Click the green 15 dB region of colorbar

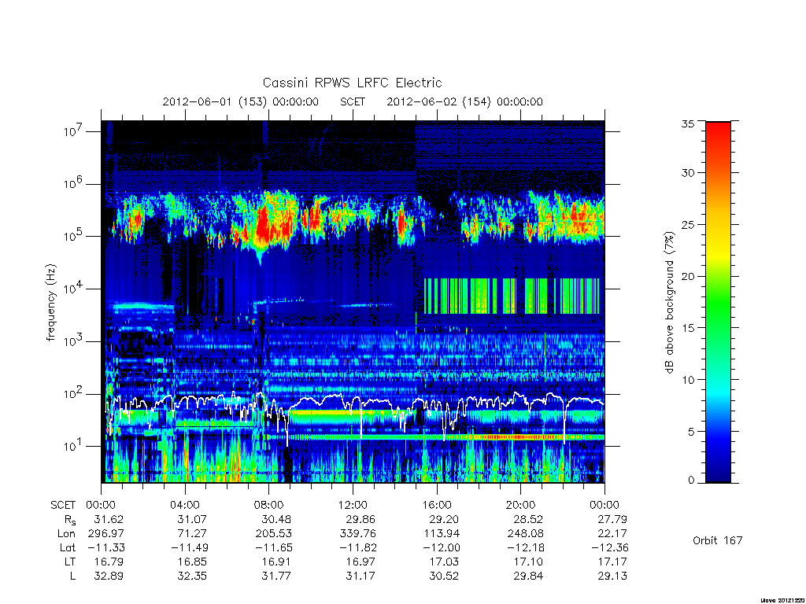tap(718, 328)
